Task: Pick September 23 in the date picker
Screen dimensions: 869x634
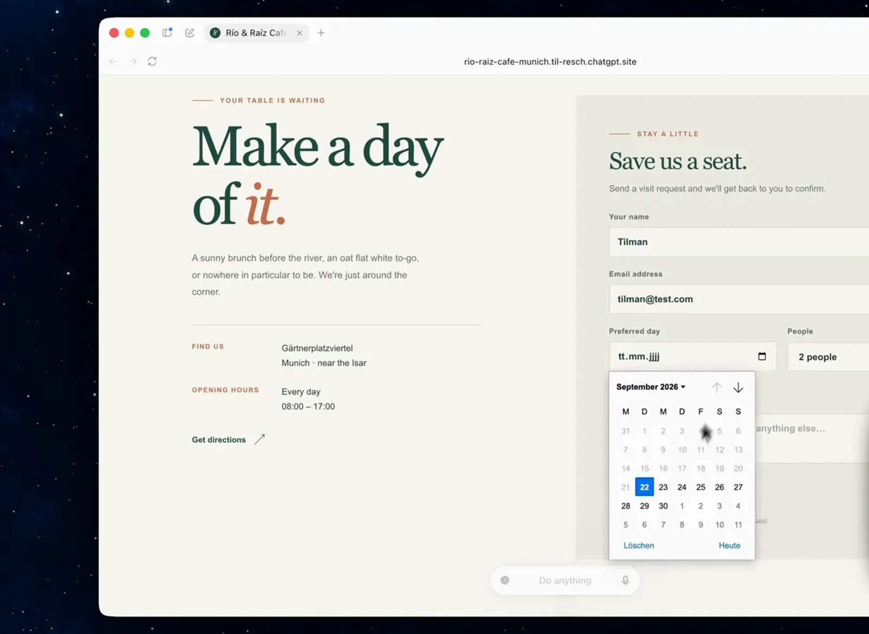Action: (x=663, y=487)
